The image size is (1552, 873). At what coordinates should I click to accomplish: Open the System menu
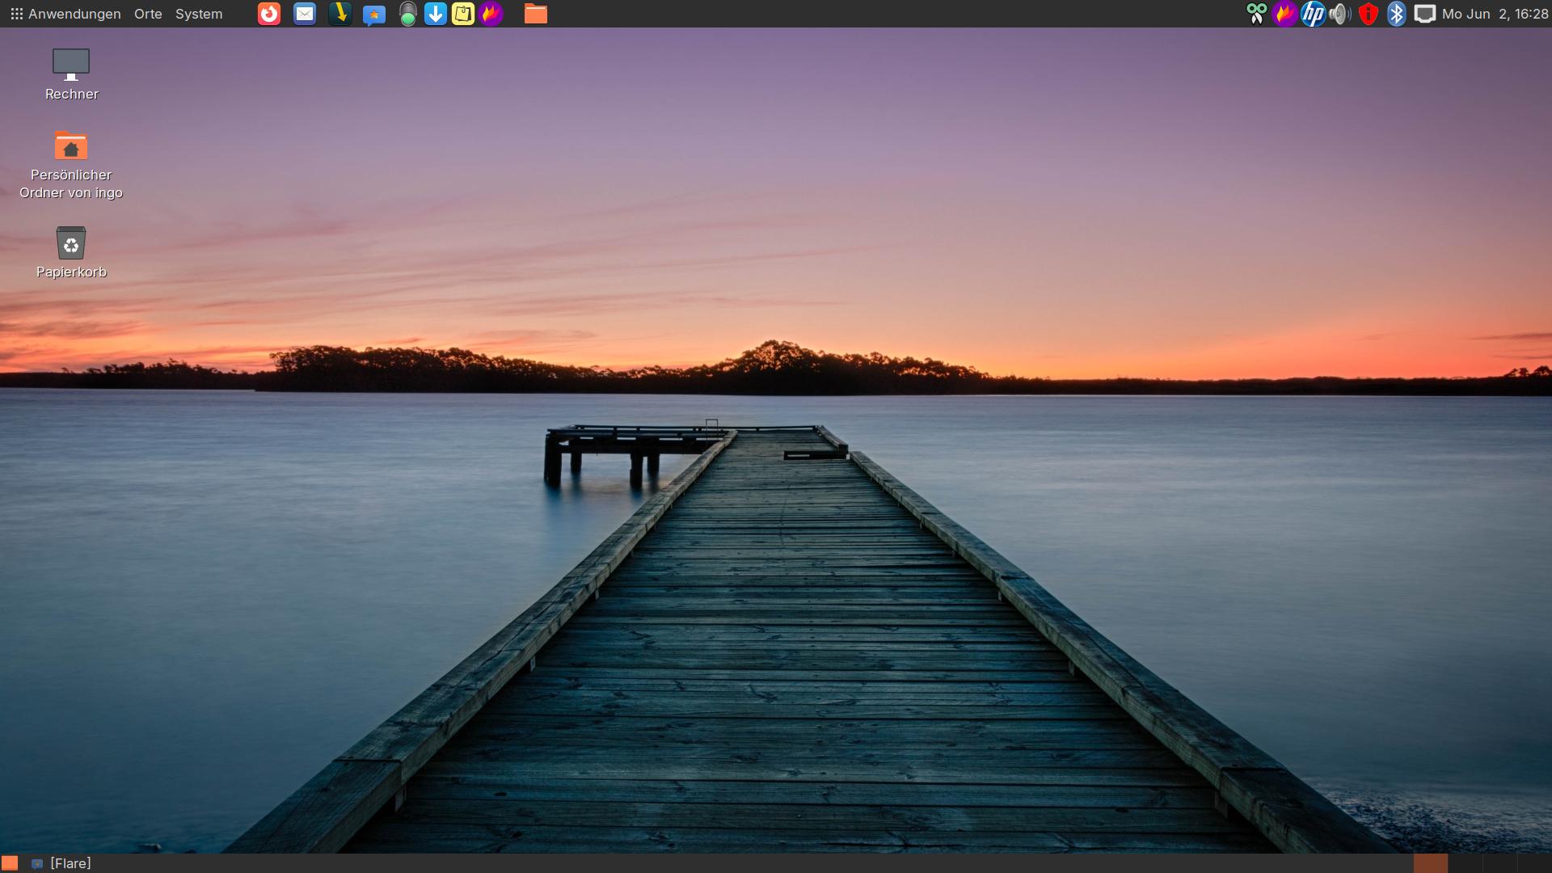199,14
